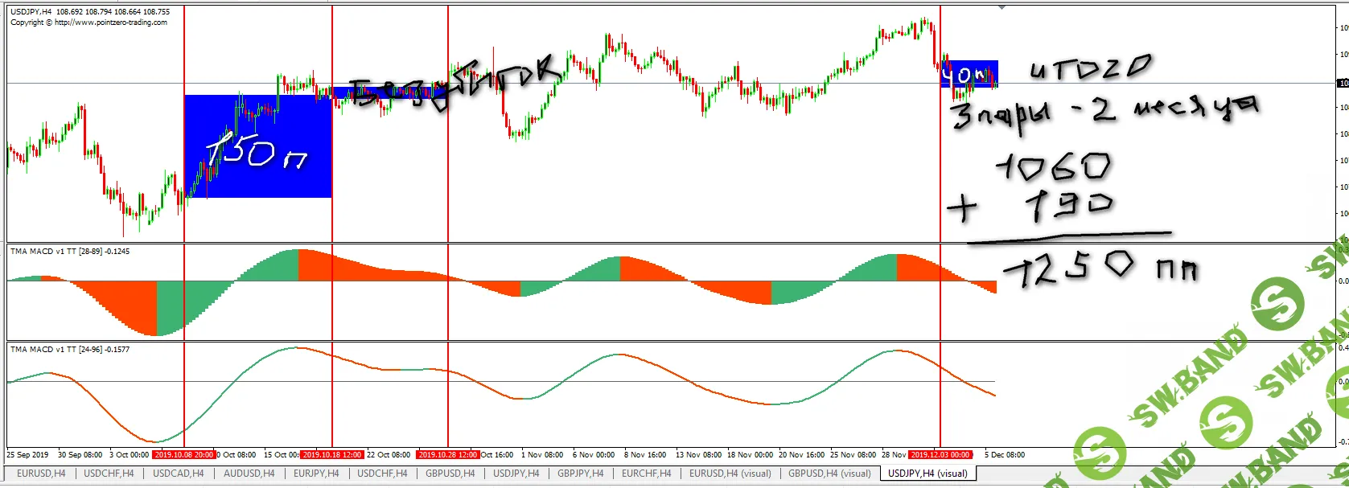Screen dimensions: 1349x488
Task: Click the active USDJPY,H4 (visual) tab
Action: click(x=927, y=474)
